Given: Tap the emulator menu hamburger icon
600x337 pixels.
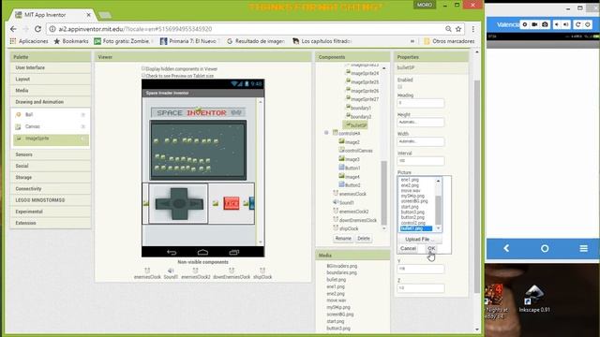Looking at the screenshot, I should pyautogui.click(x=583, y=249).
